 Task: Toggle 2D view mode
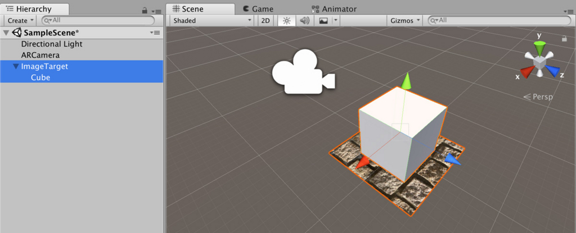(x=265, y=21)
